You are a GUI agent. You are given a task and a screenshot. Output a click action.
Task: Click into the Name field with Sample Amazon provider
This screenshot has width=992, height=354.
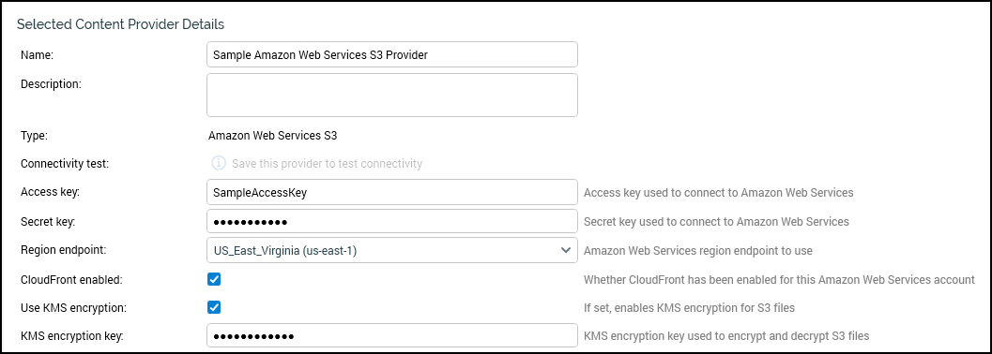[x=392, y=54]
